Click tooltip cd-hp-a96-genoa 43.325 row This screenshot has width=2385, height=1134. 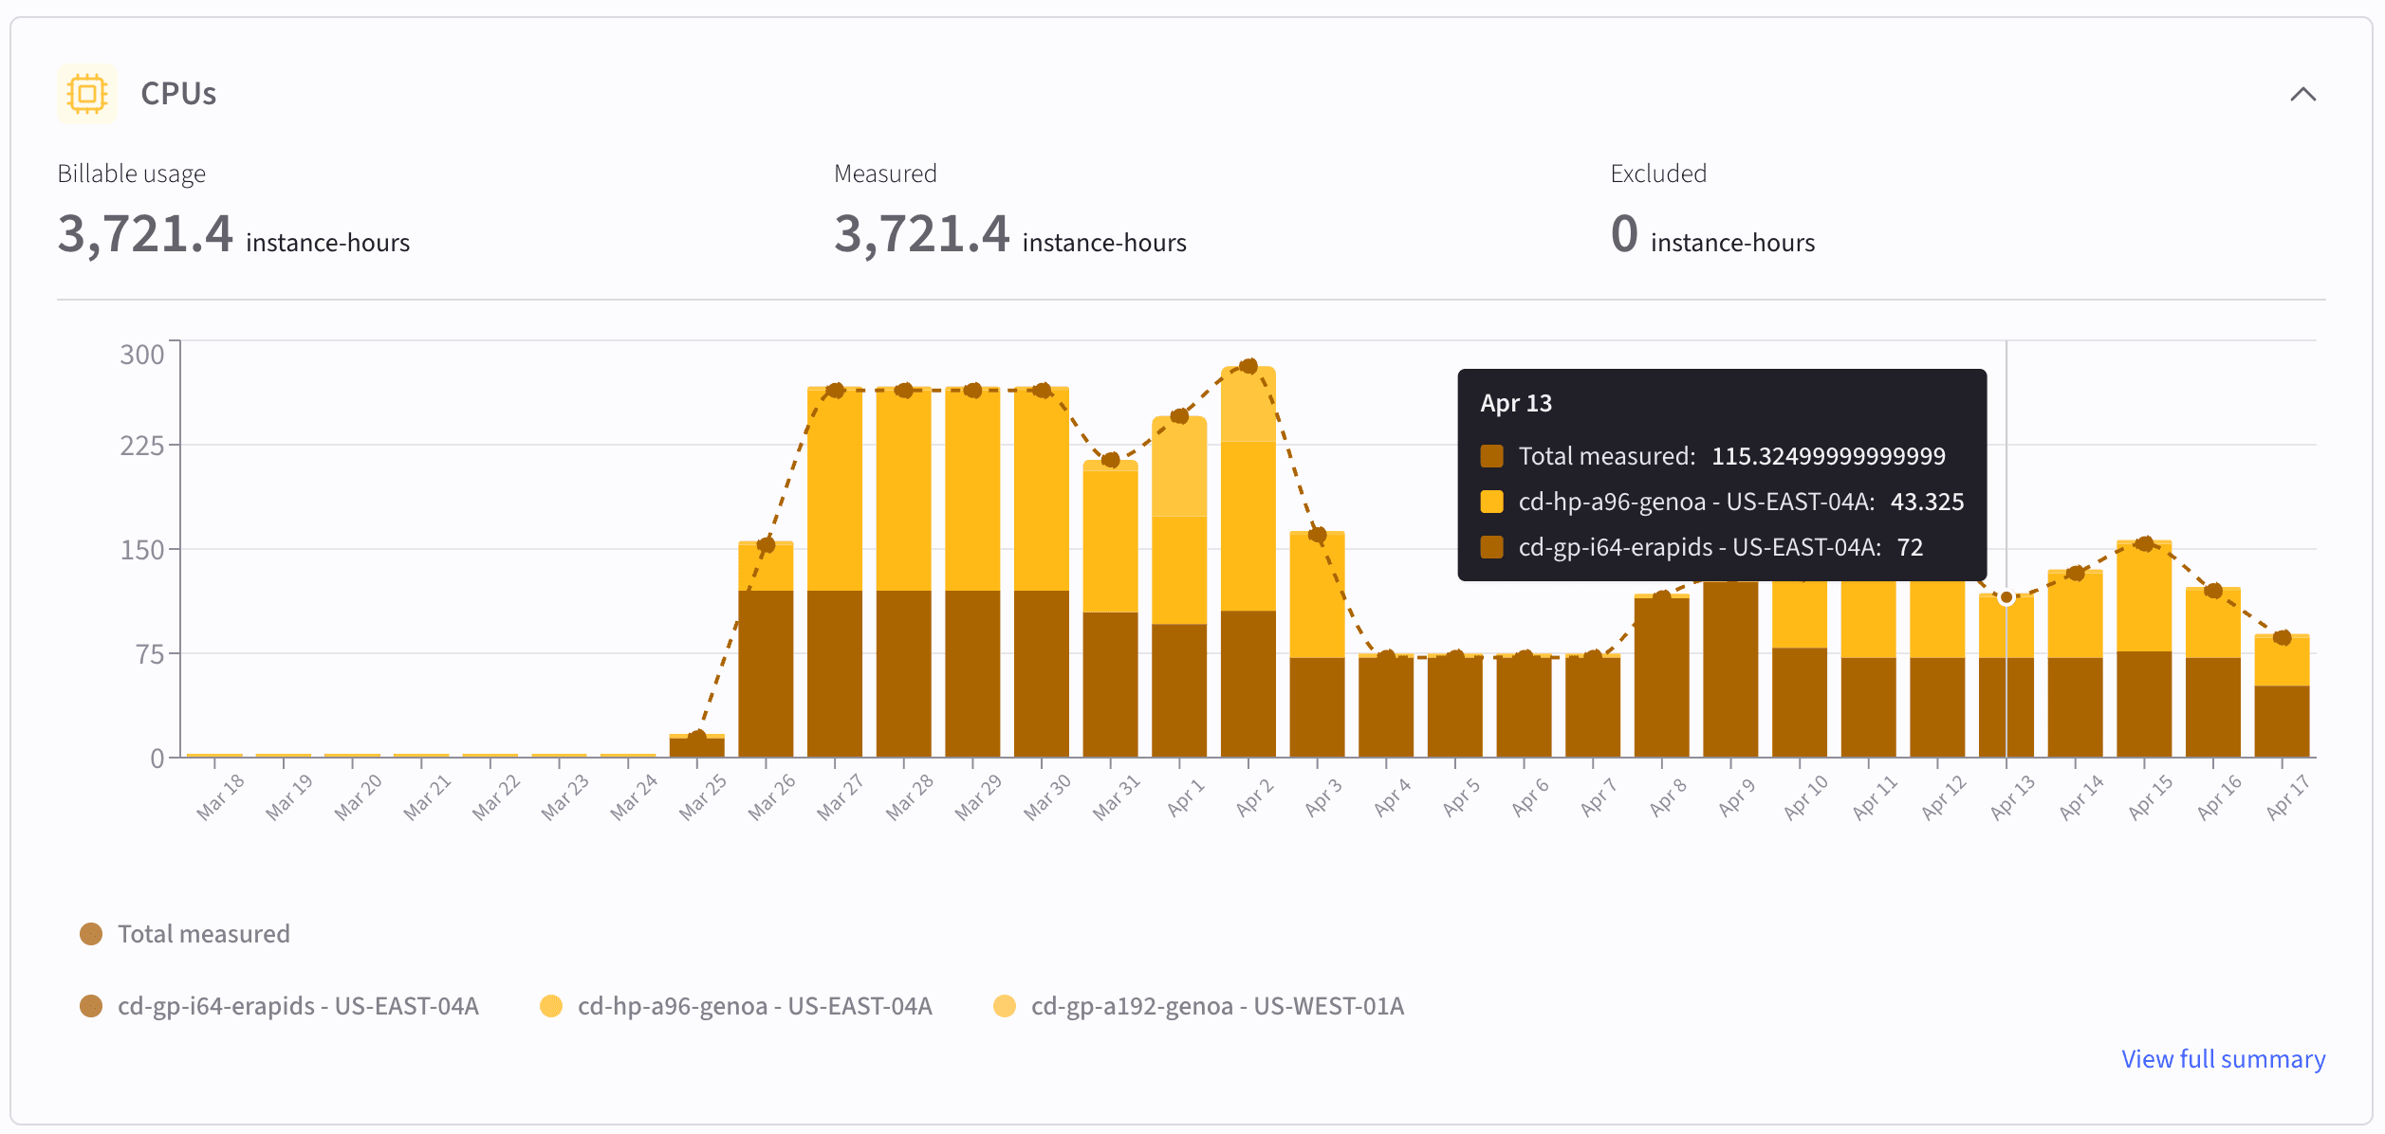(x=1722, y=502)
